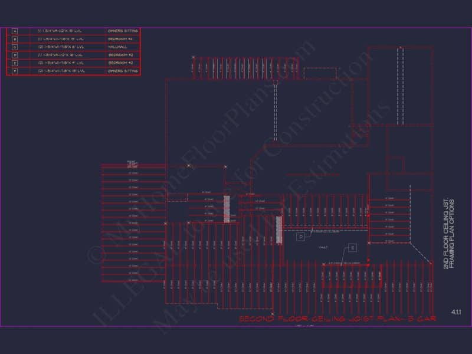This screenshot has height=354, width=472.
Task: Click the letter A box in the schedule table
Action: (x=15, y=31)
